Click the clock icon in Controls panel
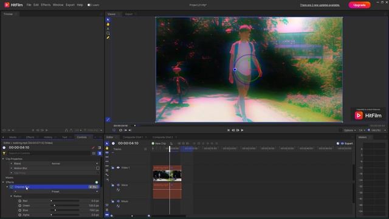Image resolution: width=389 pixels, height=219 pixels. [x=4, y=147]
